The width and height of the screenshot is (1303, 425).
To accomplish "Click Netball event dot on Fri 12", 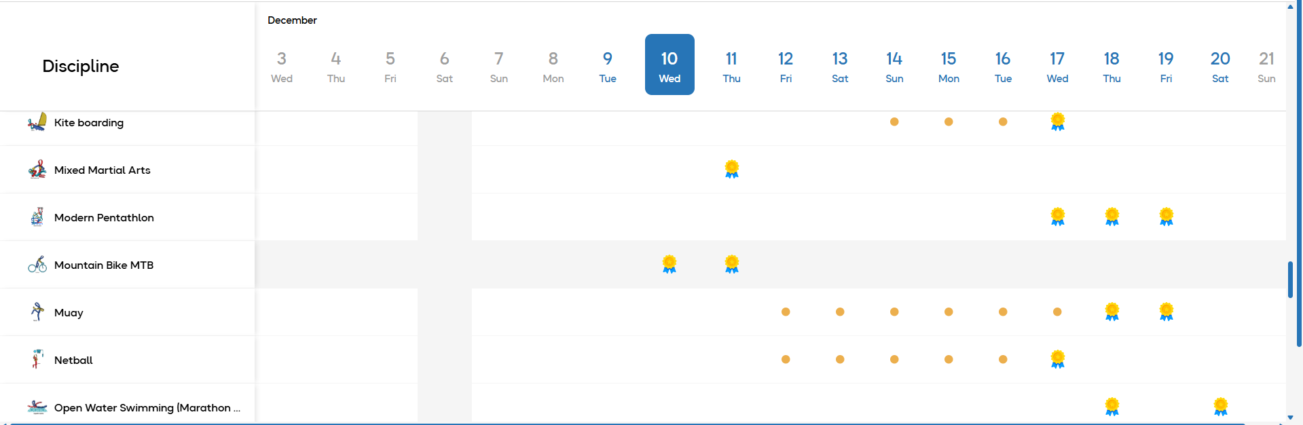I will [x=786, y=360].
